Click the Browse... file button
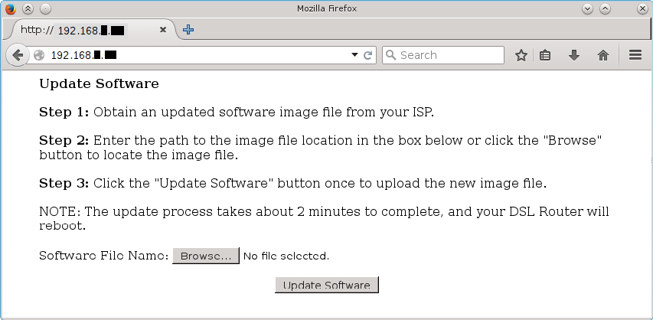Viewport: 653px width, 320px height. tap(206, 256)
